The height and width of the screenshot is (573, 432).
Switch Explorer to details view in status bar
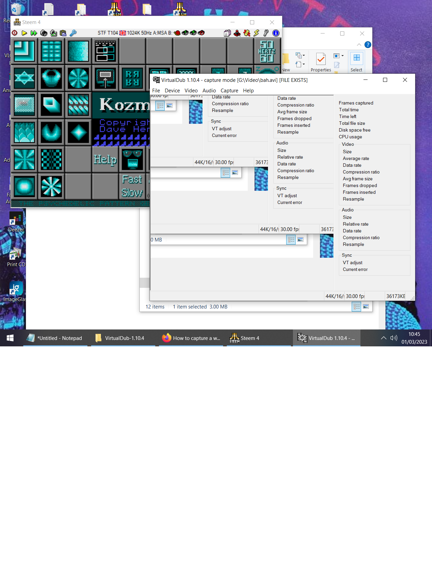coord(356,307)
